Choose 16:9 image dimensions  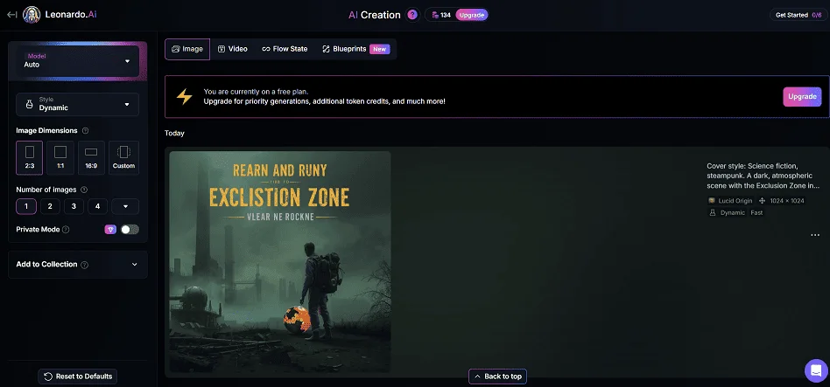coord(91,157)
